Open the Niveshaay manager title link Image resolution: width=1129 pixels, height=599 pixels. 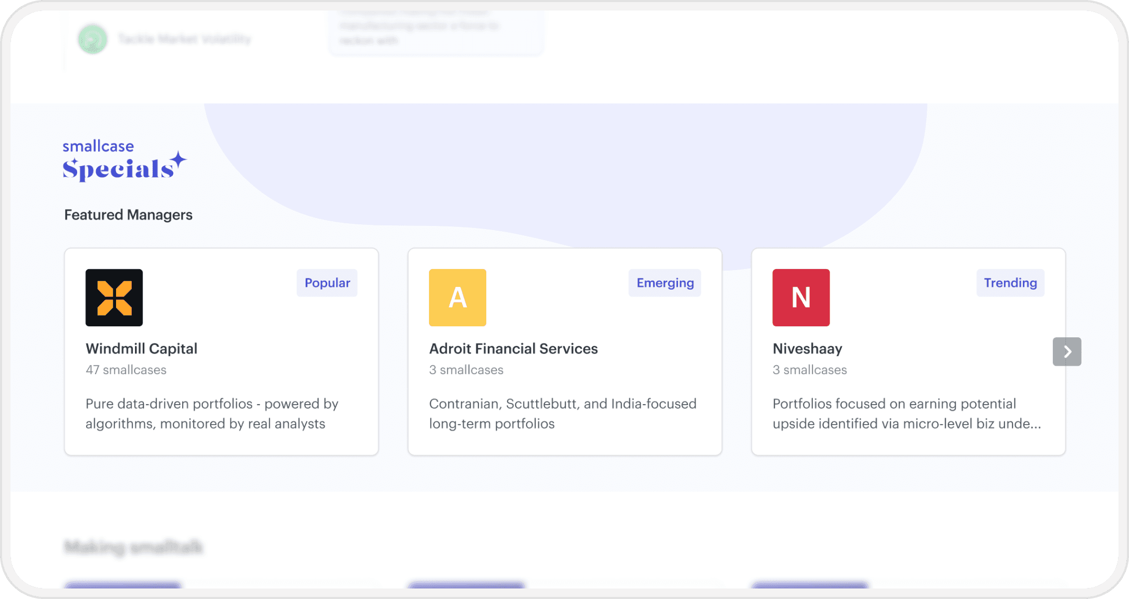[807, 348]
